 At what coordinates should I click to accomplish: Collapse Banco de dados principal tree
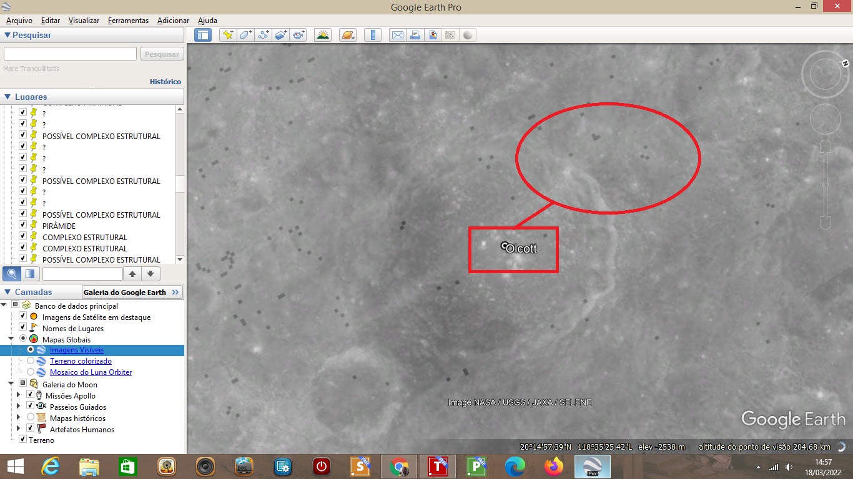[x=4, y=306]
